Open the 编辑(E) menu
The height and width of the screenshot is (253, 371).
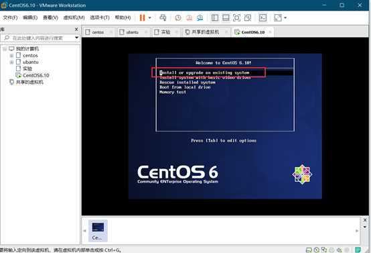tap(30, 17)
